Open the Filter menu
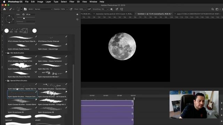The image size is (223, 125). point(72,2)
